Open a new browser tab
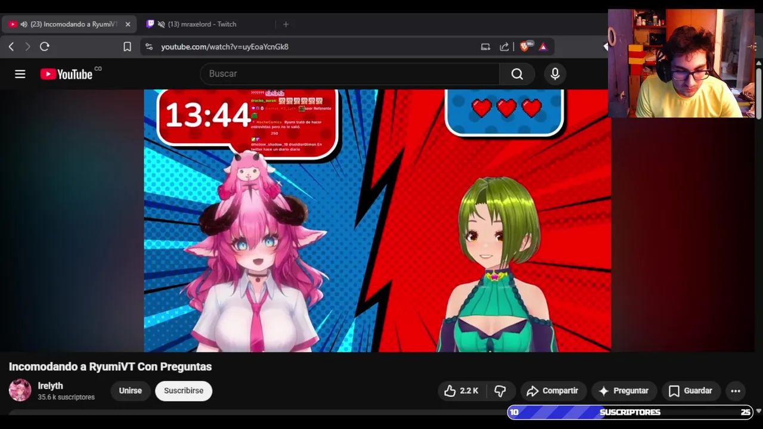Image resolution: width=763 pixels, height=429 pixels. click(286, 24)
